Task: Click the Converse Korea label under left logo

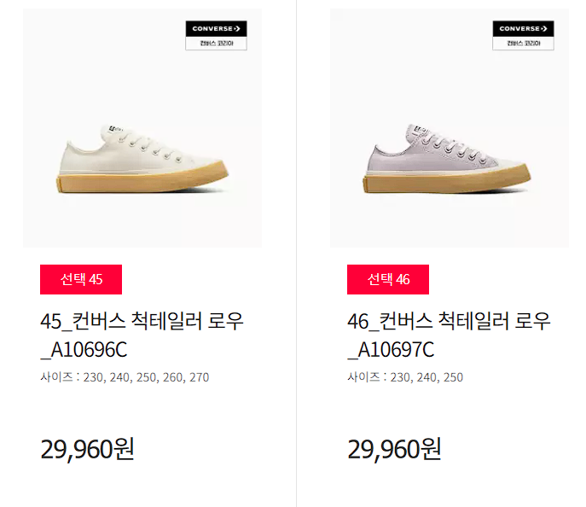Action: pos(216,44)
